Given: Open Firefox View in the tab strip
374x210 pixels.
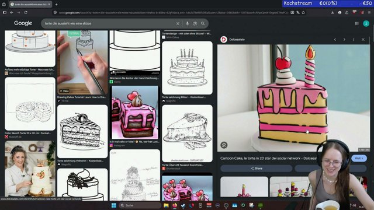Looking at the screenshot, I should click(4, 4).
